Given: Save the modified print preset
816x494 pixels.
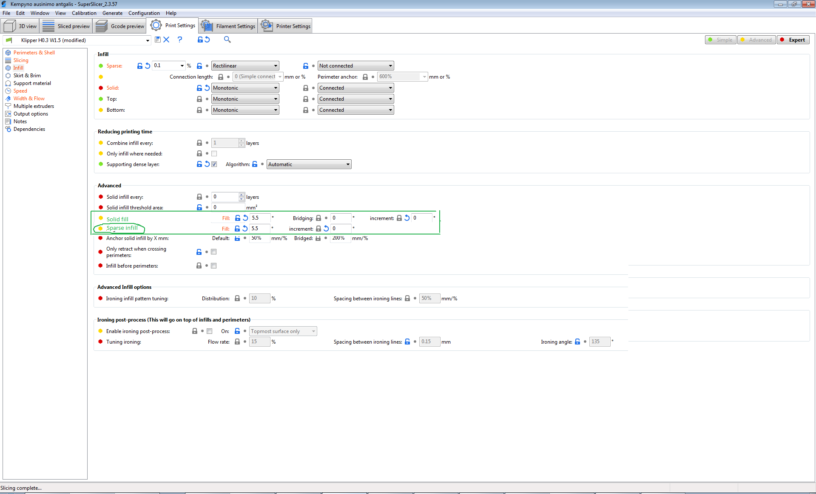Looking at the screenshot, I should tap(158, 40).
